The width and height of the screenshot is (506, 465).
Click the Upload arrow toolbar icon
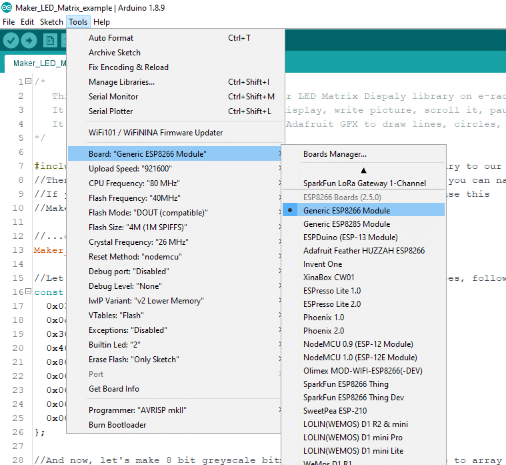(29, 41)
